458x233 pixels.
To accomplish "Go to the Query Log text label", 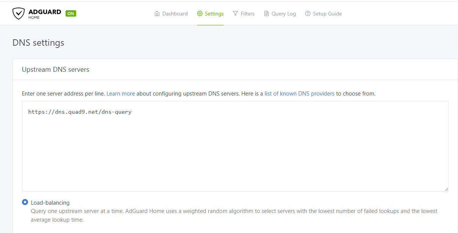I will tap(284, 14).
